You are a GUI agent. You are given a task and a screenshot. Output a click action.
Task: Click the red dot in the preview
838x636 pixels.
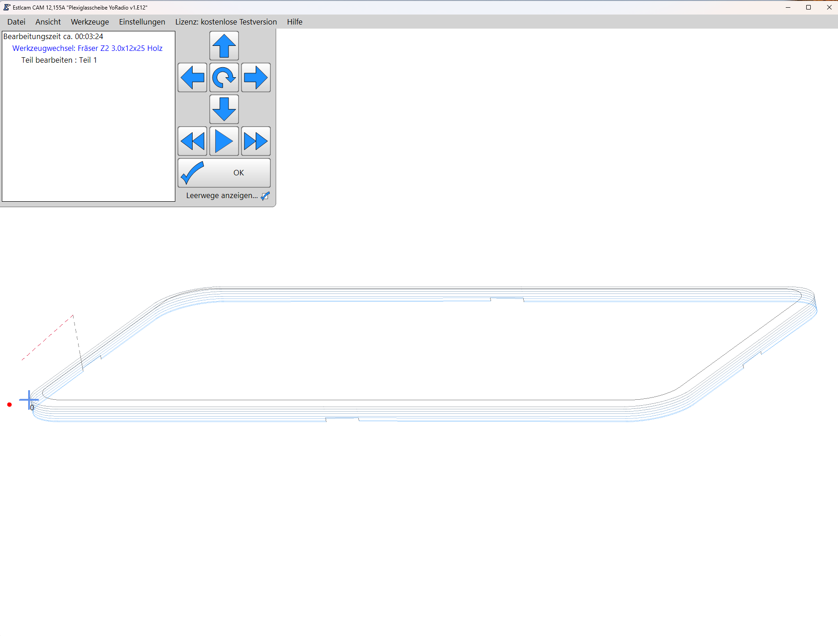[10, 405]
